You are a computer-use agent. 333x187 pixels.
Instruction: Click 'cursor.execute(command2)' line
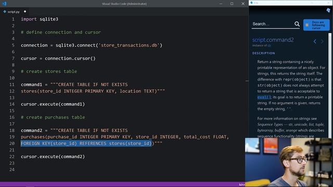click(53, 156)
